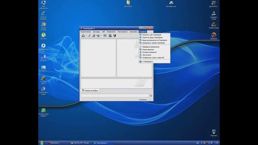258x145 pixels.
Task: Open the Настройки menu
Action: [133, 31]
